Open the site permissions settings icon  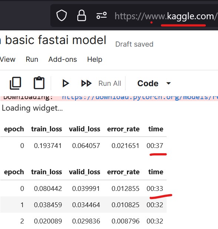click(x=101, y=16)
